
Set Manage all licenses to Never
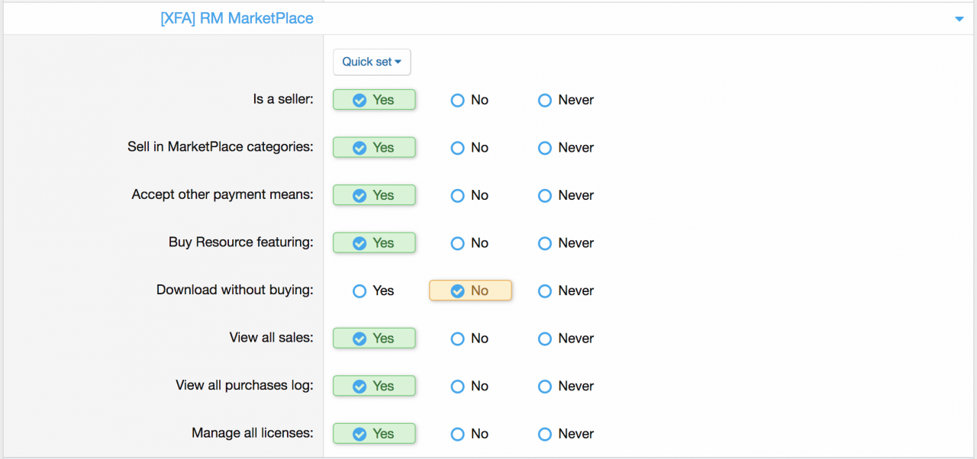545,434
